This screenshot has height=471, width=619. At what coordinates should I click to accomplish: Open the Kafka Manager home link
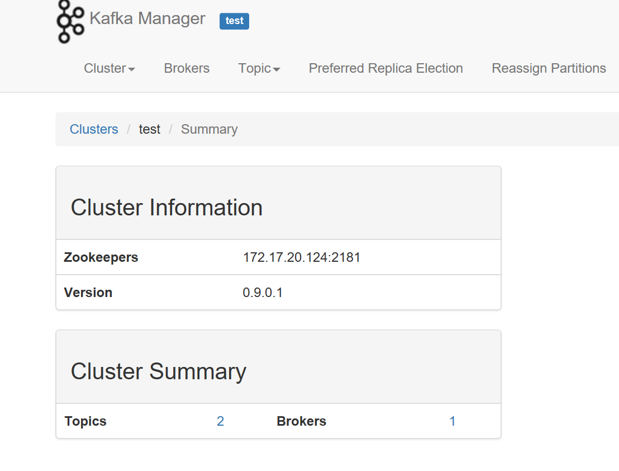pos(147,18)
